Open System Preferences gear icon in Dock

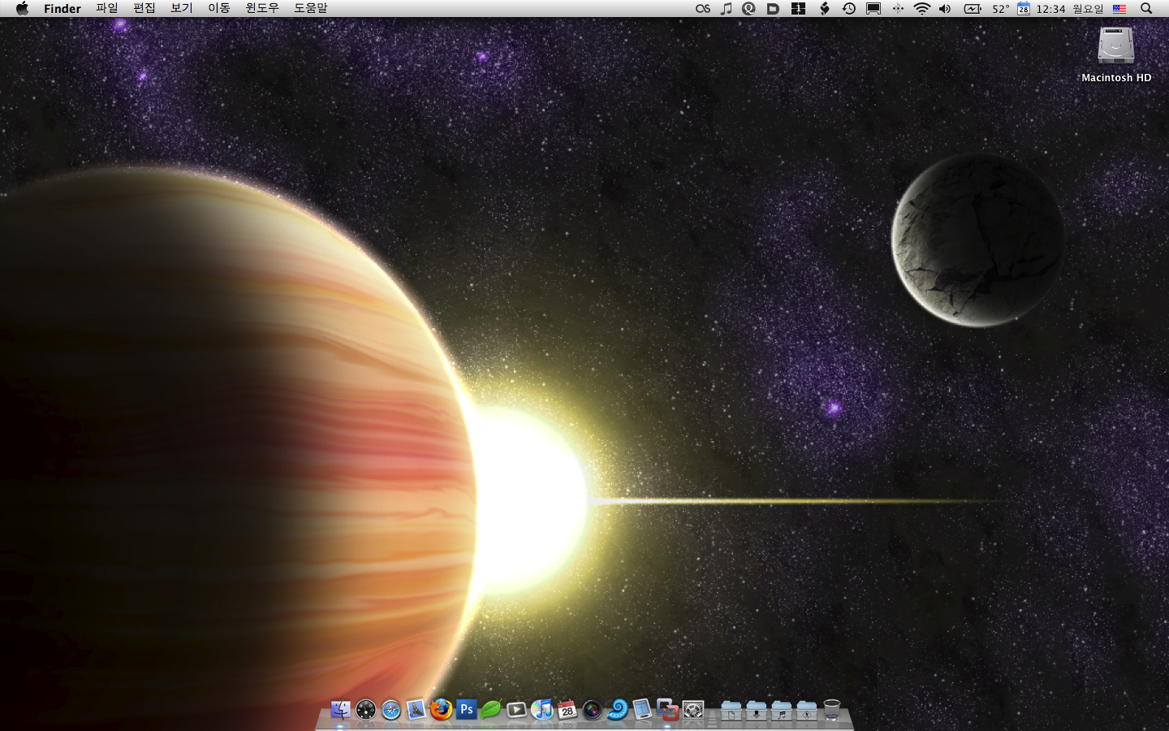pyautogui.click(x=692, y=710)
